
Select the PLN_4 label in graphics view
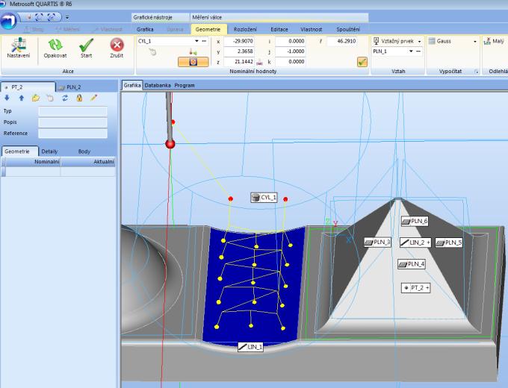tap(412, 264)
